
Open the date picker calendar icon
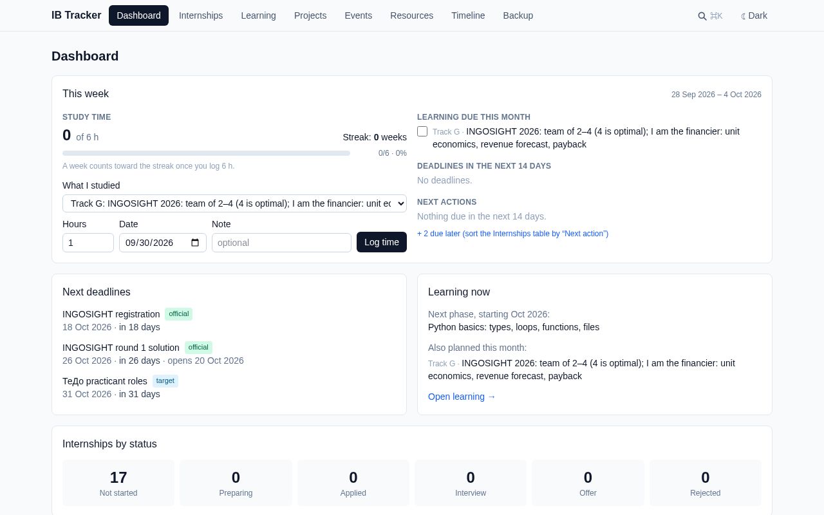click(195, 243)
